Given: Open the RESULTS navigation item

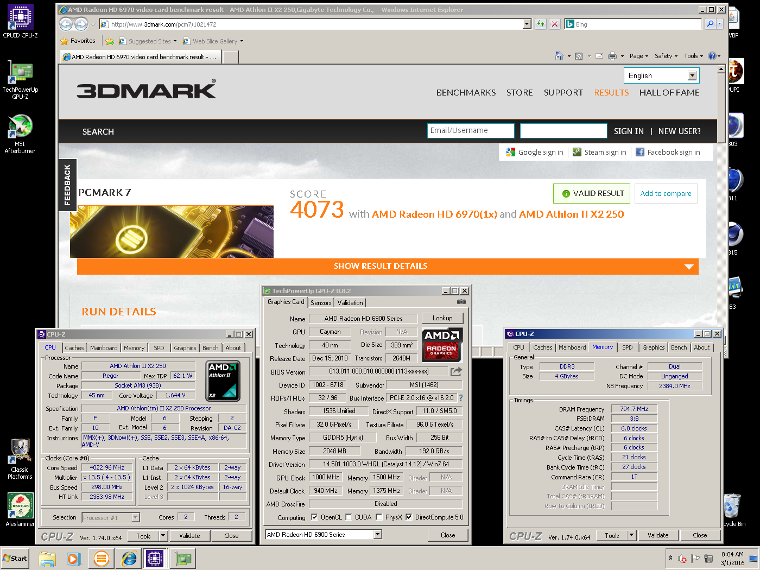Looking at the screenshot, I should (x=611, y=93).
